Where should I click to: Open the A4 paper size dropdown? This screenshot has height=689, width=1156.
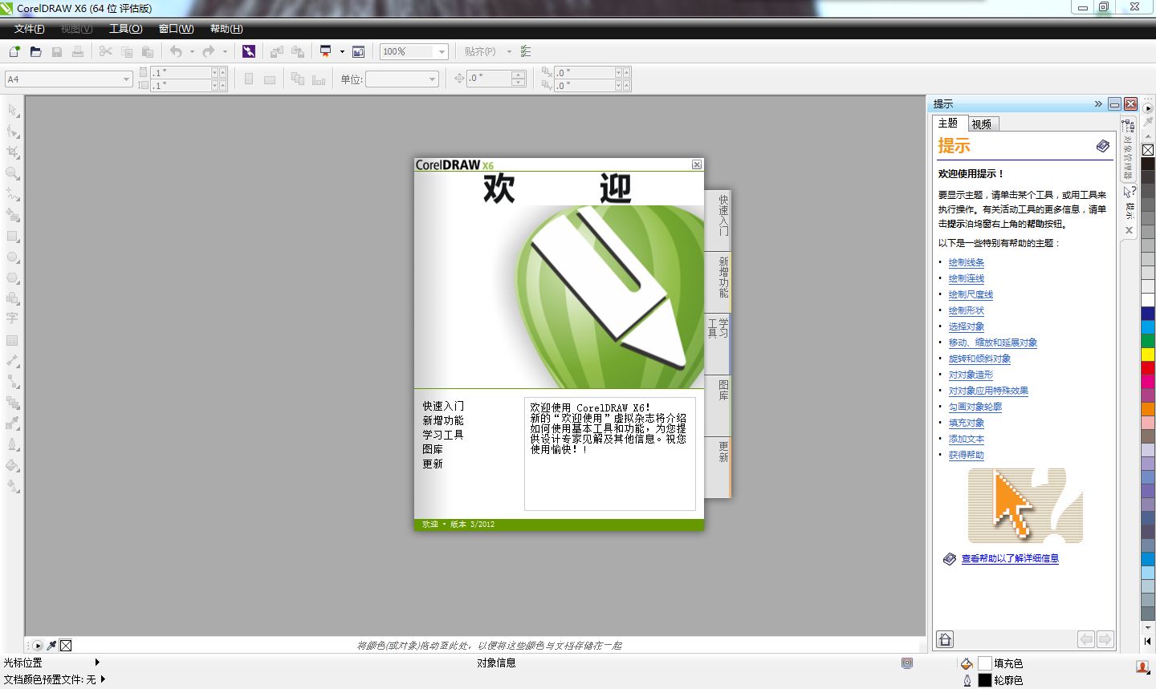125,79
